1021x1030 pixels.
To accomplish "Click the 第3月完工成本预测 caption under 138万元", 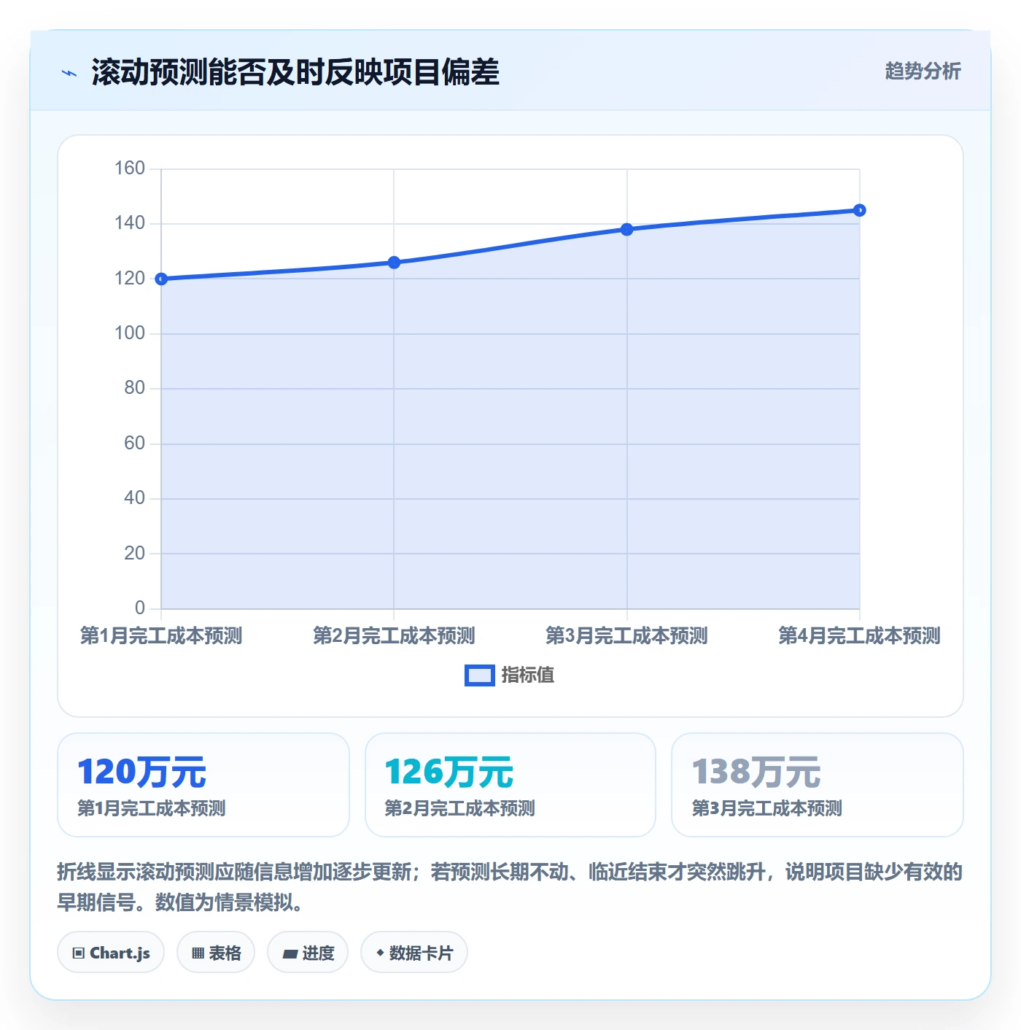I will [x=767, y=808].
